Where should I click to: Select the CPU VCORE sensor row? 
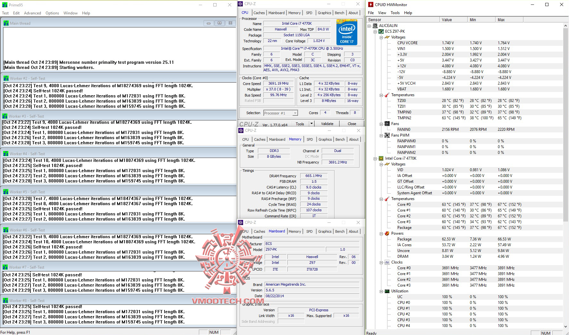[x=465, y=43]
